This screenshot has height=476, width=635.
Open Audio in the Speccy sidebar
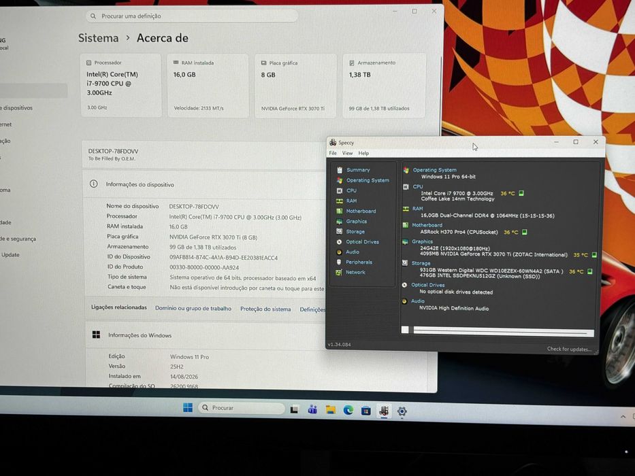click(x=353, y=252)
